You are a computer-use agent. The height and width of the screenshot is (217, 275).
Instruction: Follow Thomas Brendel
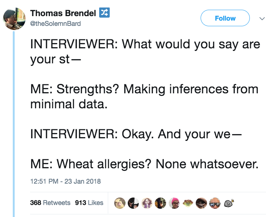pyautogui.click(x=225, y=18)
